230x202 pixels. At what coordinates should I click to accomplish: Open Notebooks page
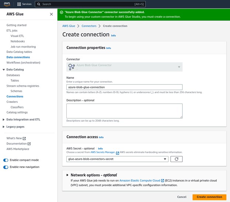18,41
